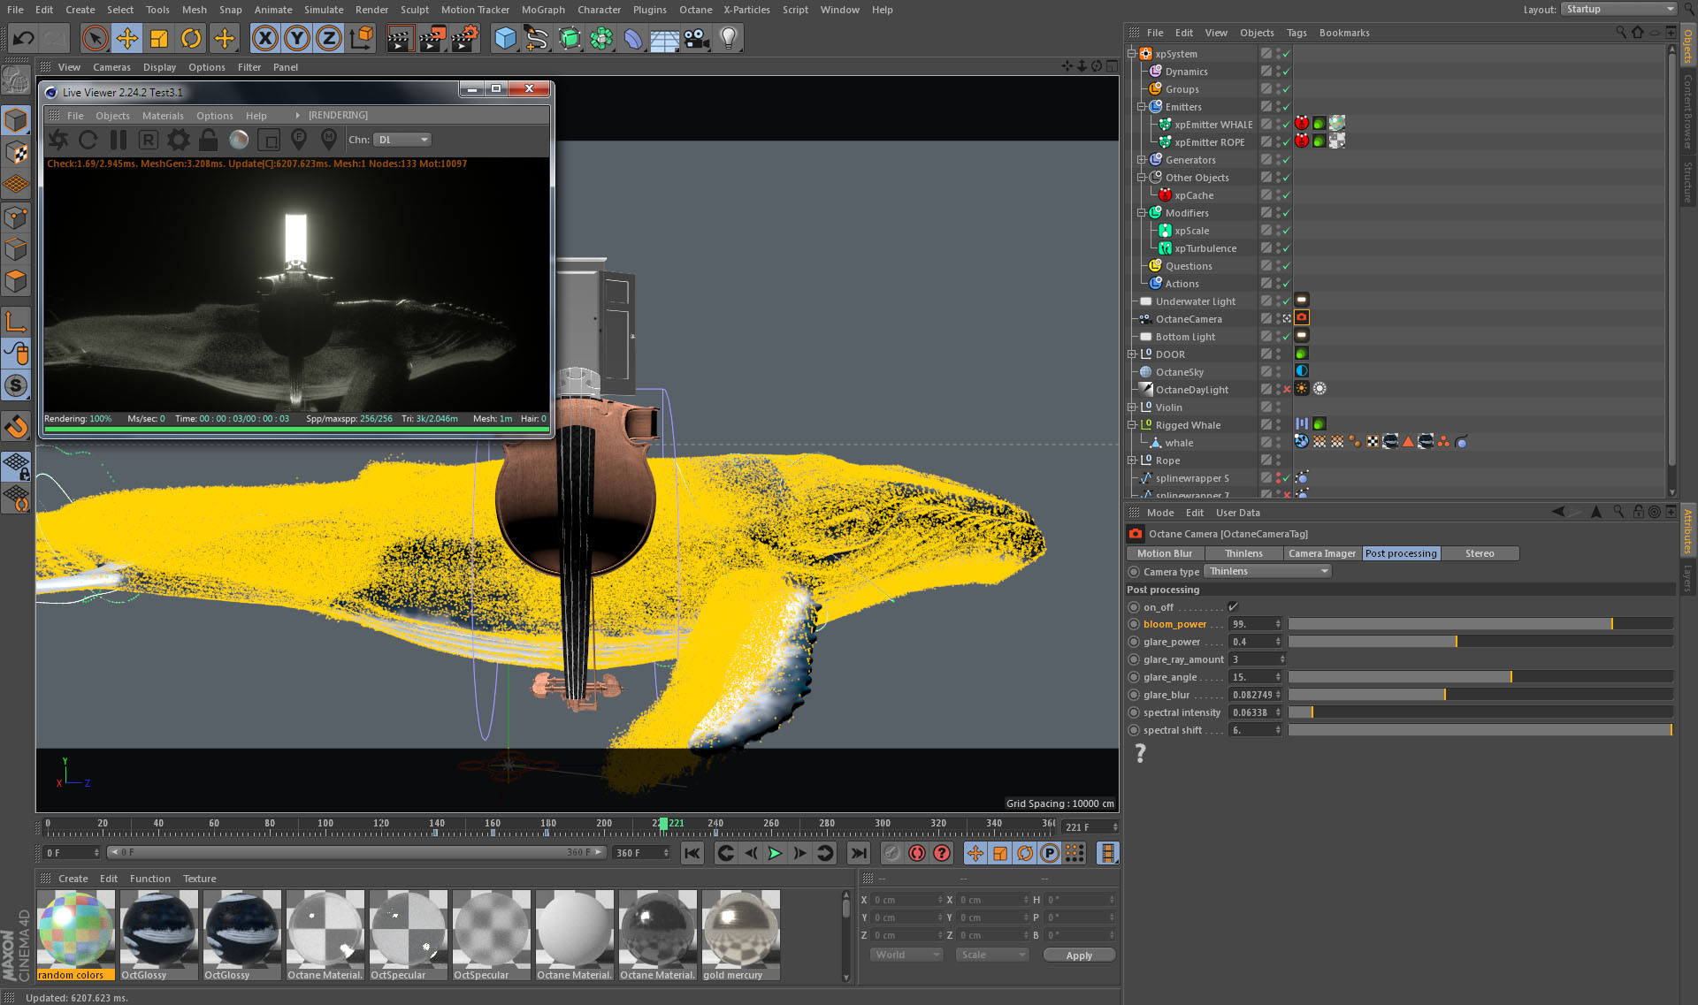
Task: Click the Undo arrow icon
Action: (x=24, y=38)
